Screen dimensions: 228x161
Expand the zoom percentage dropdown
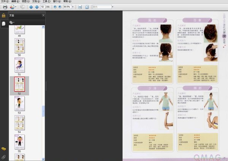coord(73,7)
